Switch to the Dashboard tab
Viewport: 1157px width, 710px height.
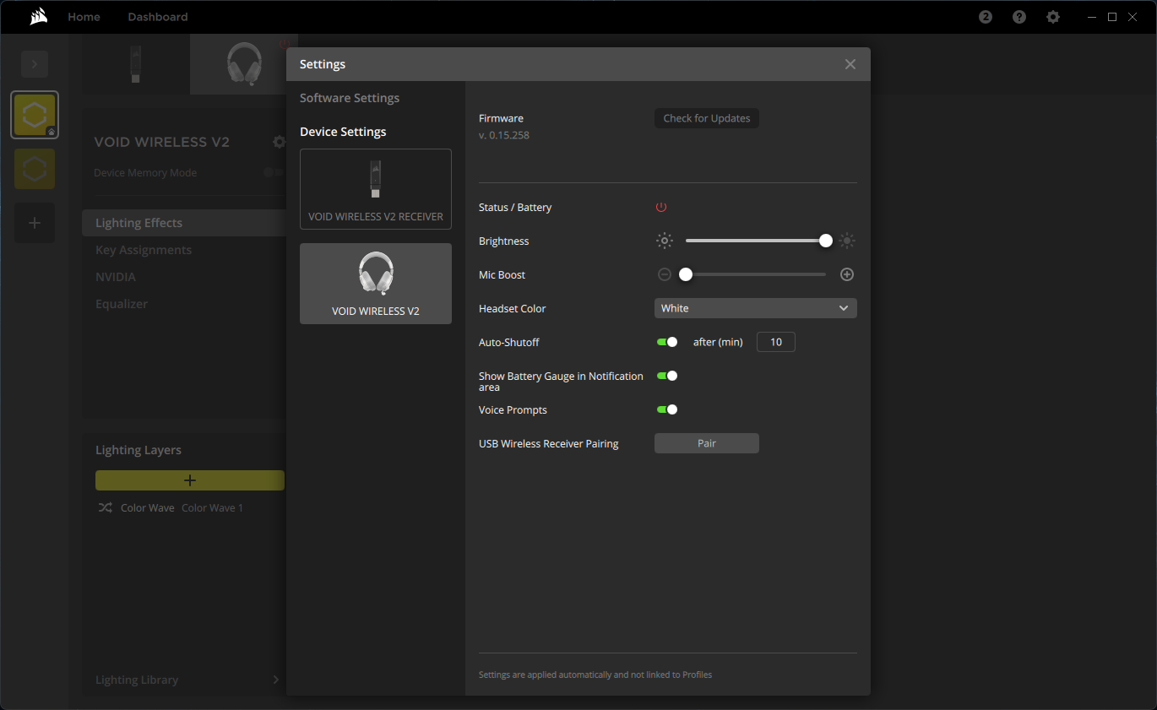point(158,17)
